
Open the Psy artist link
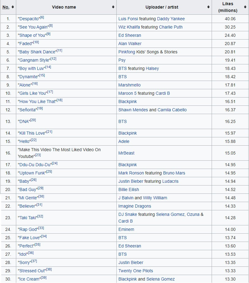[x=122, y=60]
